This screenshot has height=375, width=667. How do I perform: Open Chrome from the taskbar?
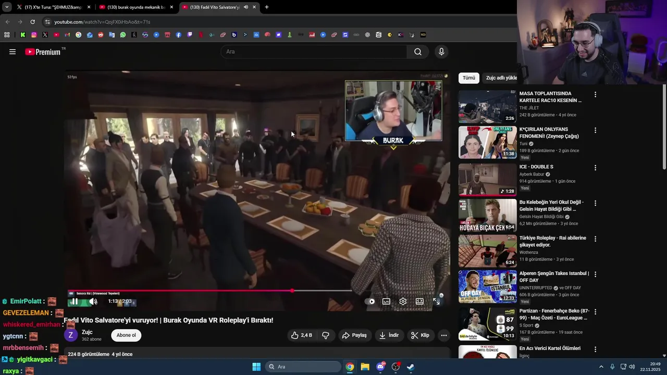coord(350,367)
